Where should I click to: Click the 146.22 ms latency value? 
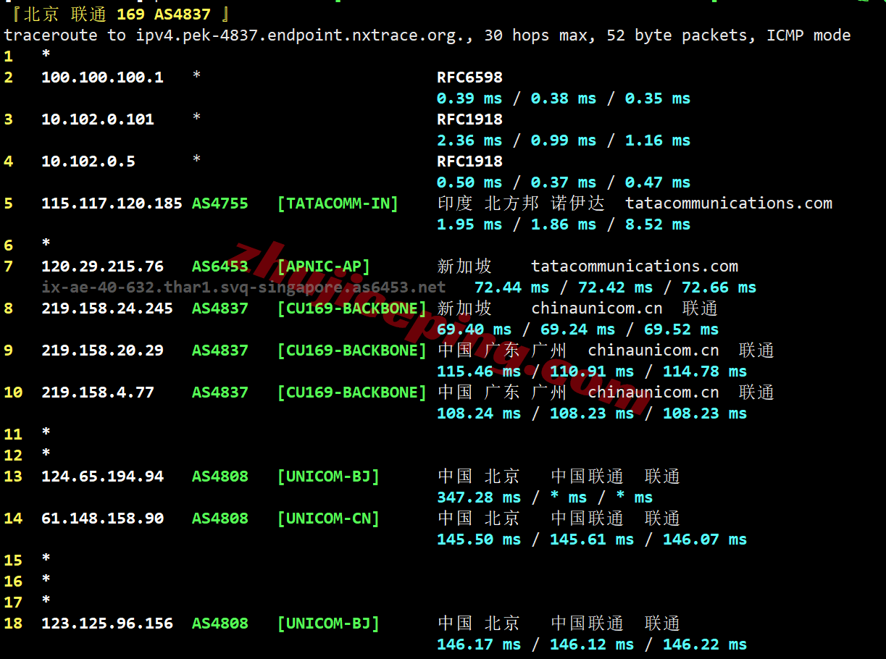tap(705, 644)
